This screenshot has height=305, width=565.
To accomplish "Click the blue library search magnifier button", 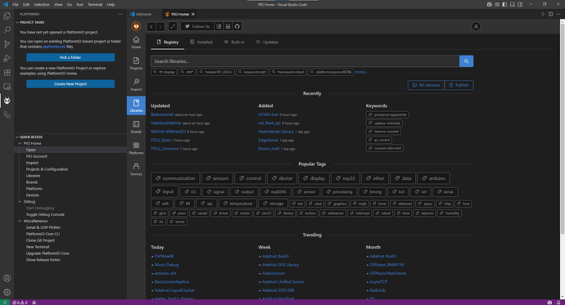I will 466,61.
